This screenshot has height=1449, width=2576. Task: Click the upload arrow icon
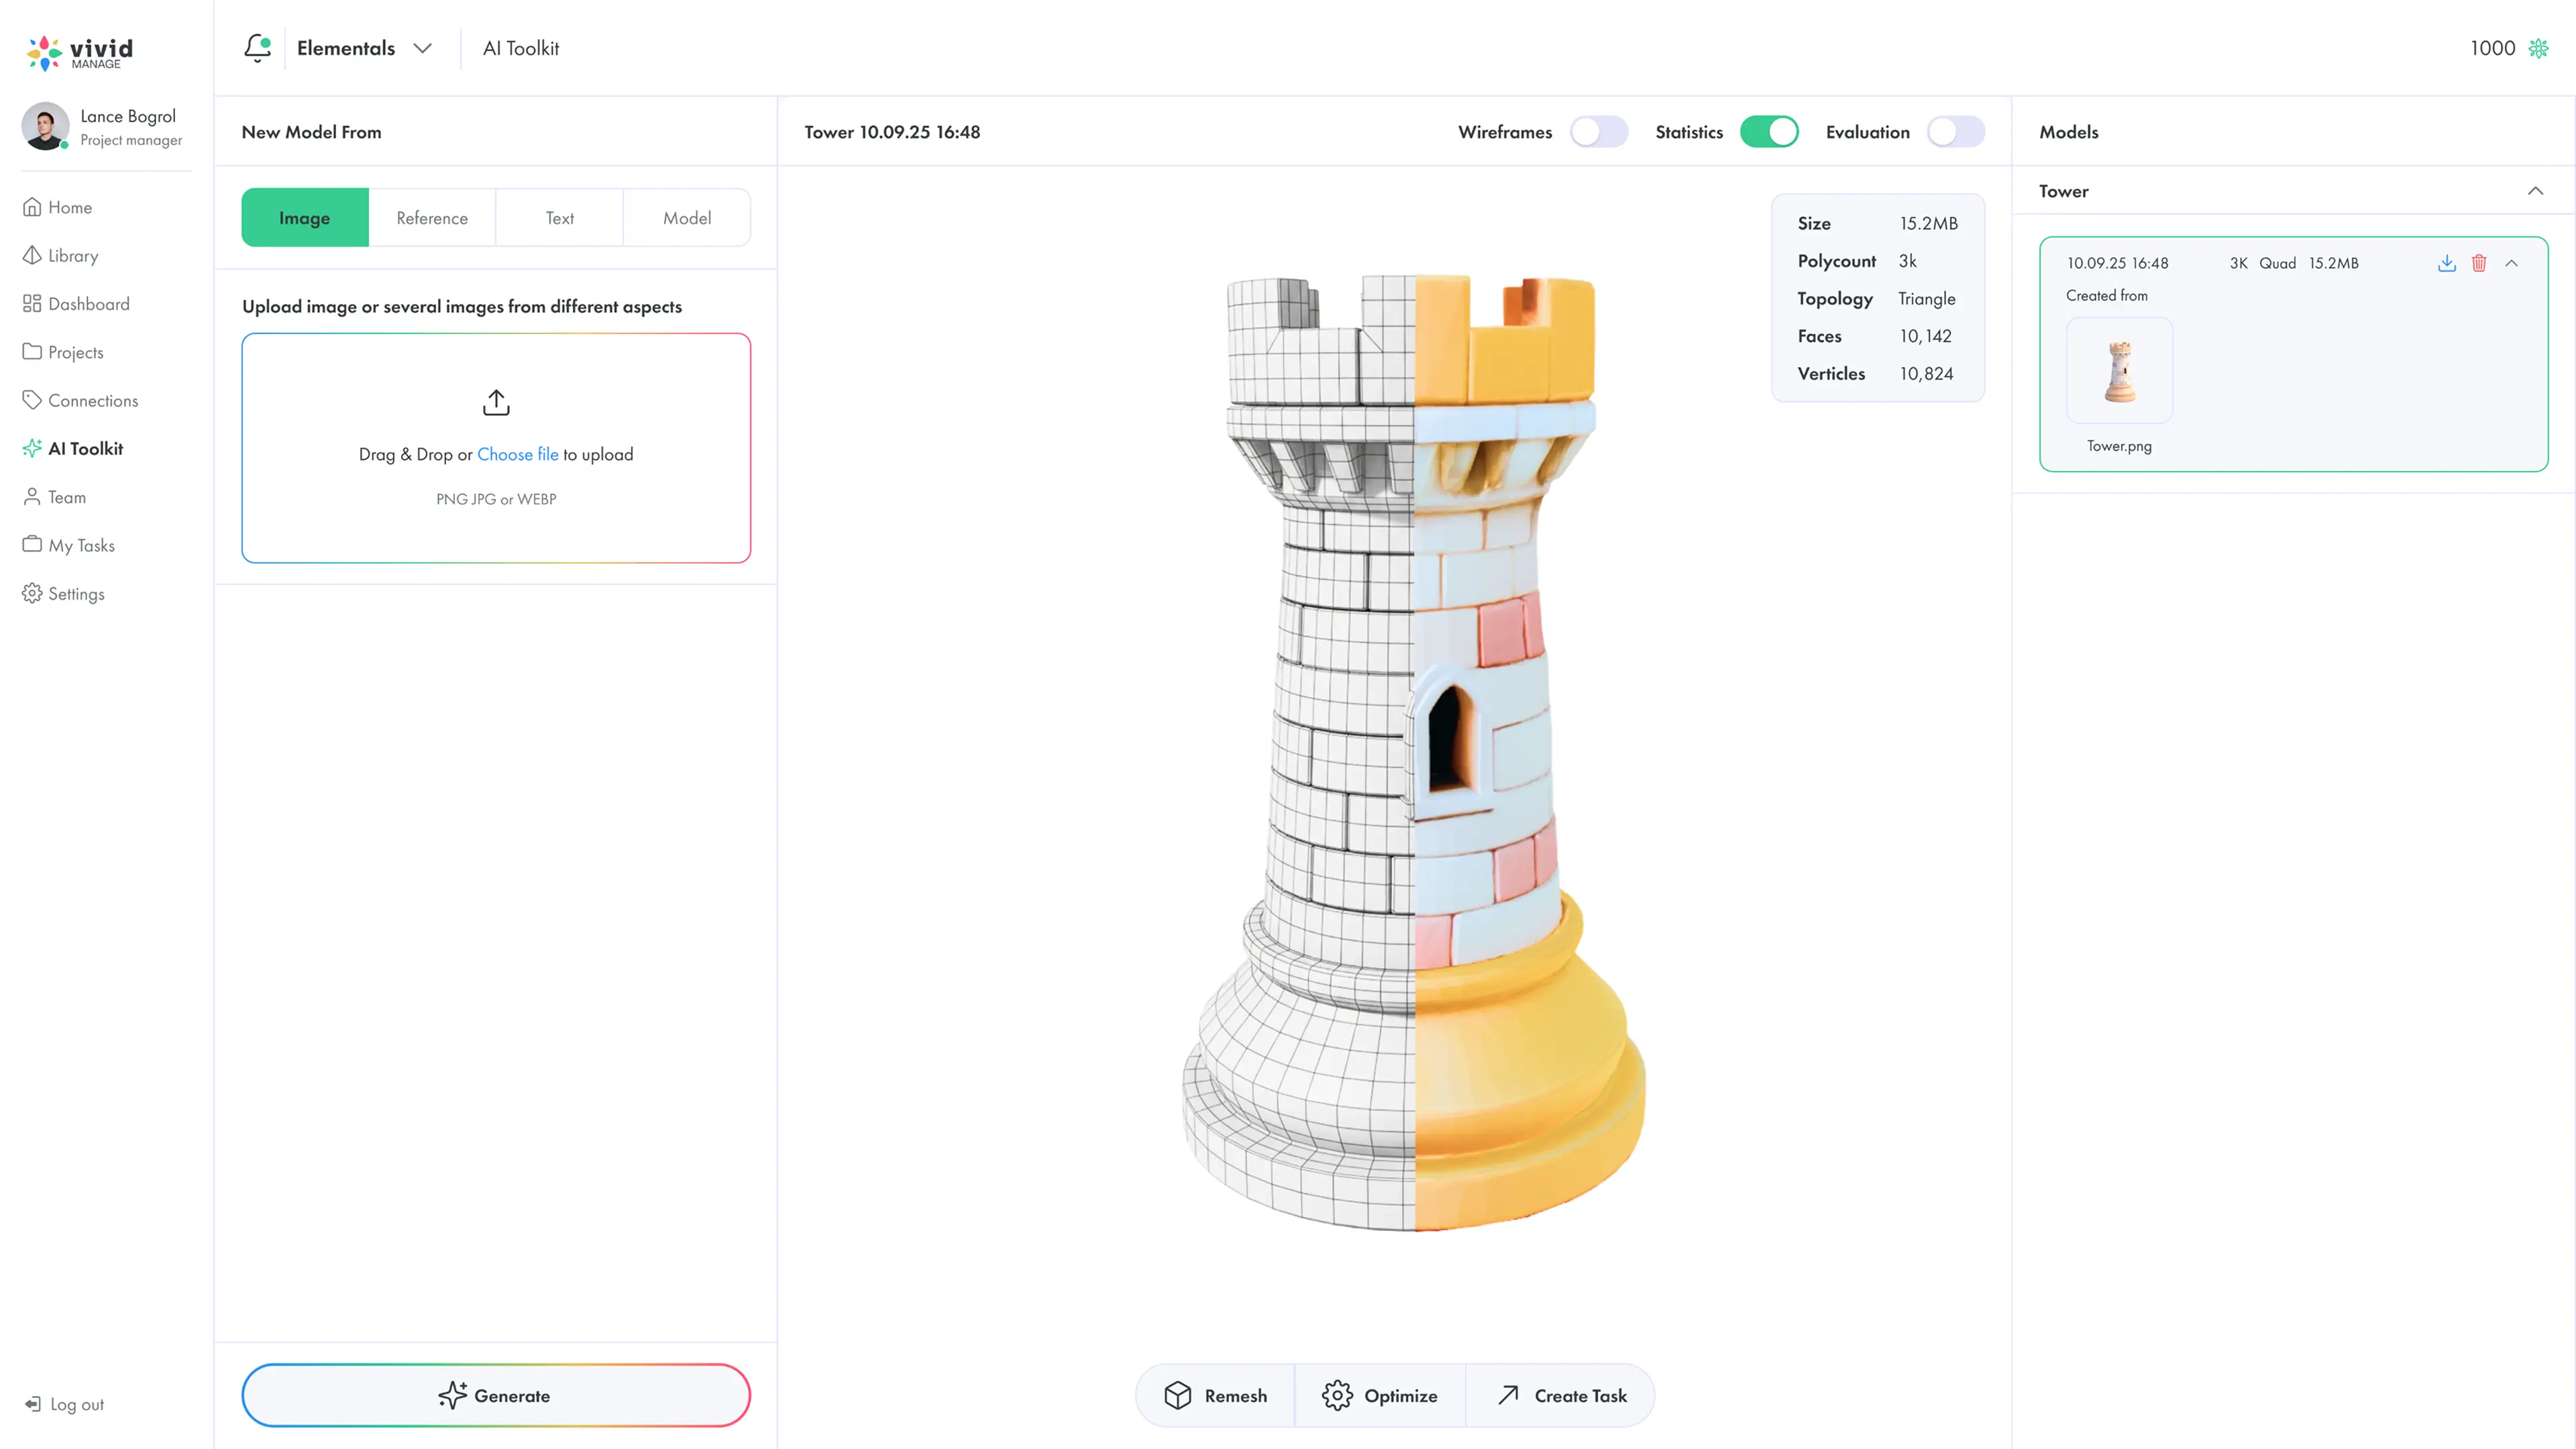[496, 402]
